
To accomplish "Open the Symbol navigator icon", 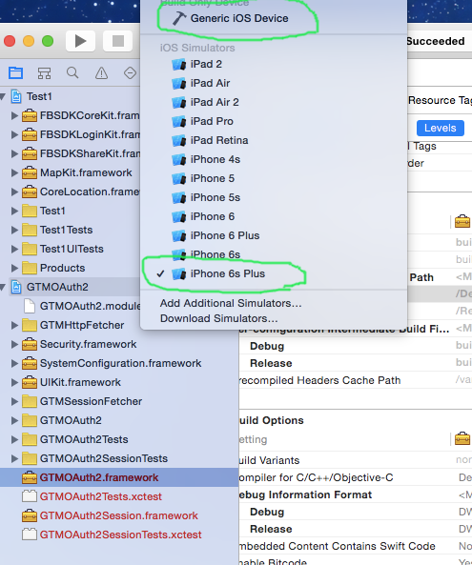I will 44,73.
